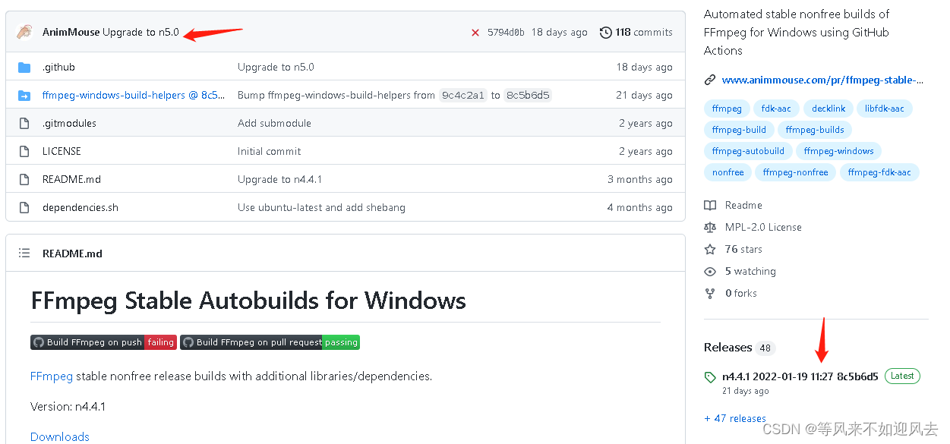Click the README.md file icon in file list
Viewport: 950px width, 444px height.
(x=24, y=180)
